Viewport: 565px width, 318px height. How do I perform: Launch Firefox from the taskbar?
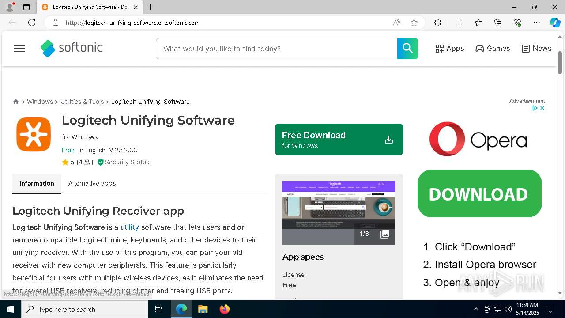pos(224,309)
